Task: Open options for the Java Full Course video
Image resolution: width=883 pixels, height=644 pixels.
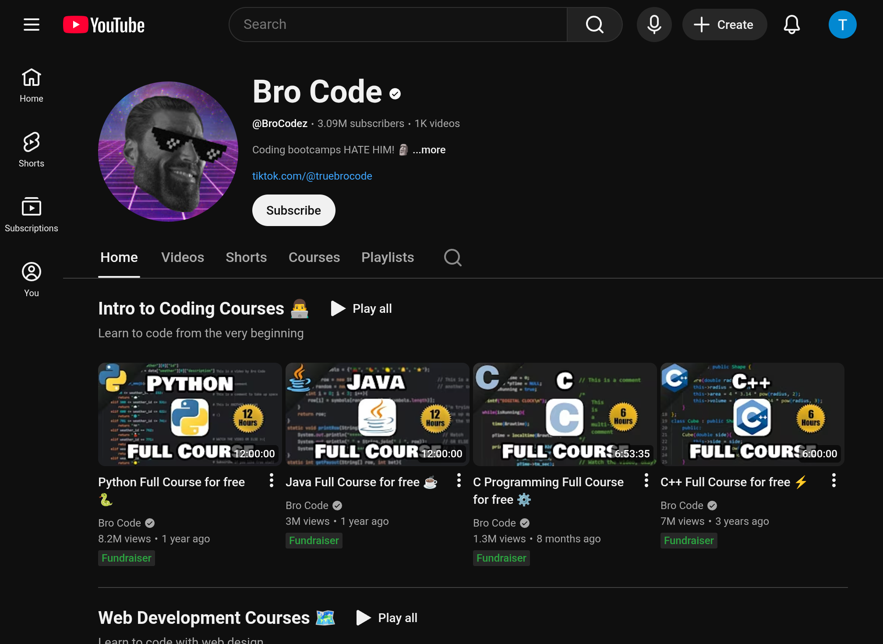Action: click(x=459, y=481)
